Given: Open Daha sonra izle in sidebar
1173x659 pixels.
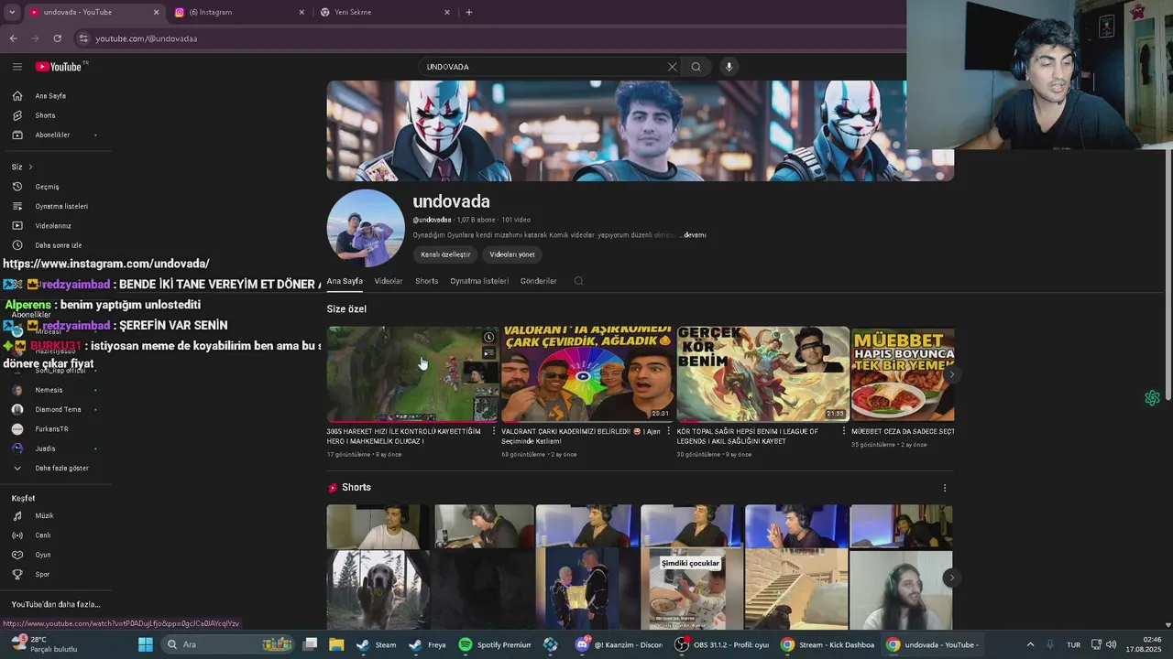Looking at the screenshot, I should click(x=59, y=245).
